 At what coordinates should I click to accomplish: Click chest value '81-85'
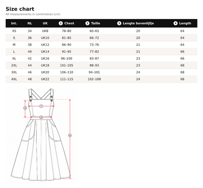pos(66,38)
